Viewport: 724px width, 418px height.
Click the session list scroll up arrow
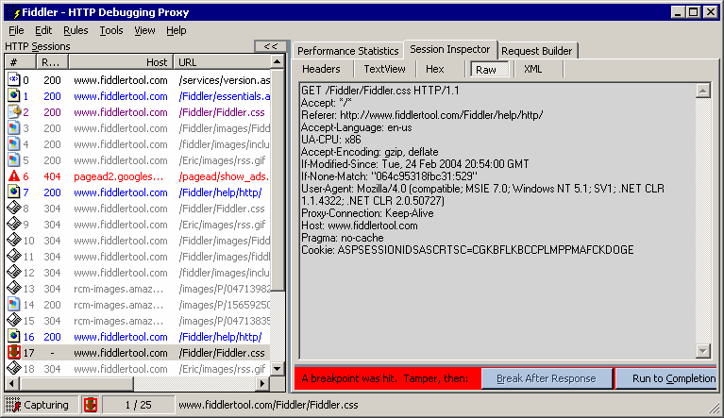click(277, 62)
